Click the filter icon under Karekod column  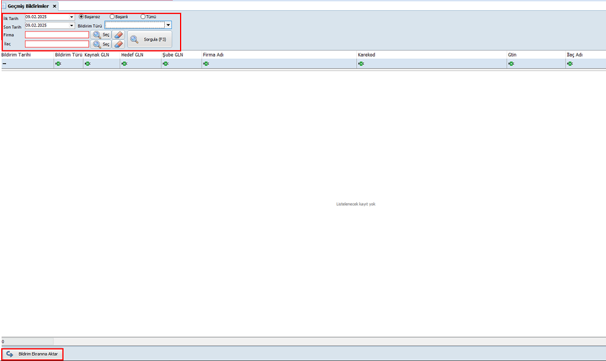click(361, 64)
